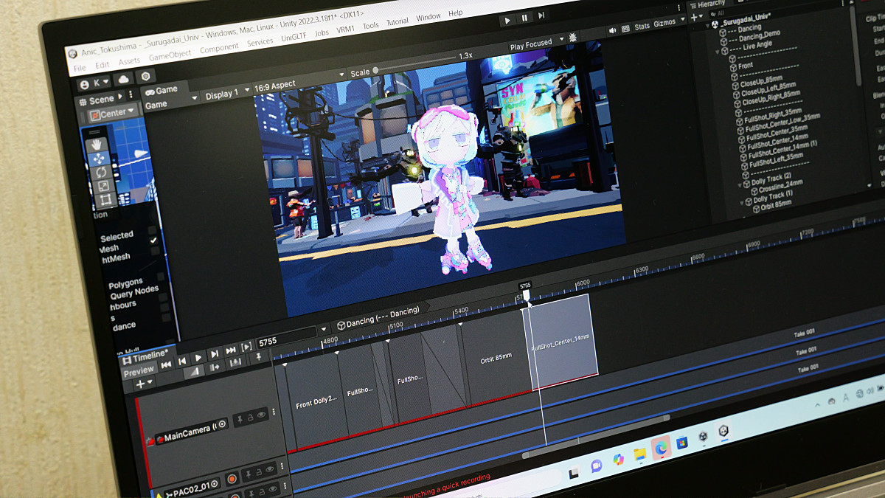
Task: Select the Rect tool in Scene toolbar
Action: 105,201
